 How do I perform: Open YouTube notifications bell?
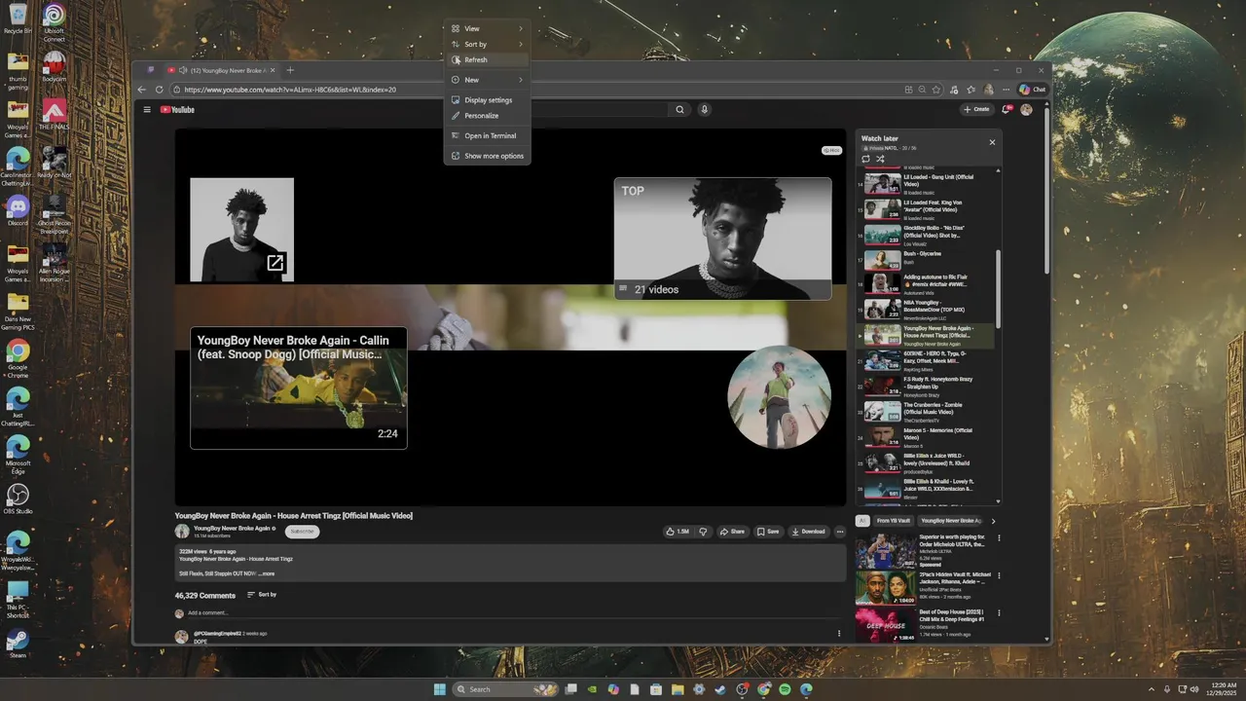[x=1007, y=110]
